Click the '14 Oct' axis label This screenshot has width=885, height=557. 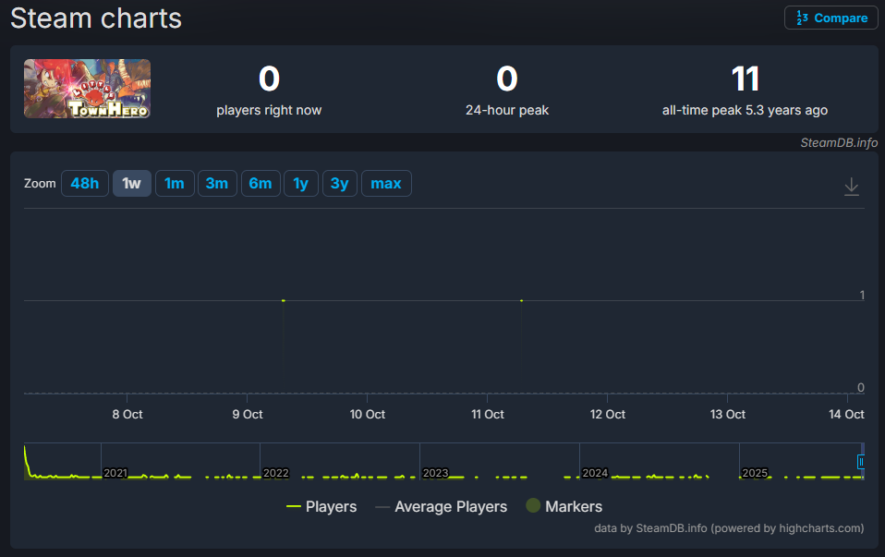846,414
